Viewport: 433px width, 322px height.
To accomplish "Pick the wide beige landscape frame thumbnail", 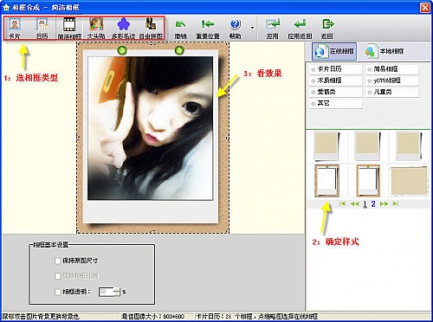I will 409,181.
